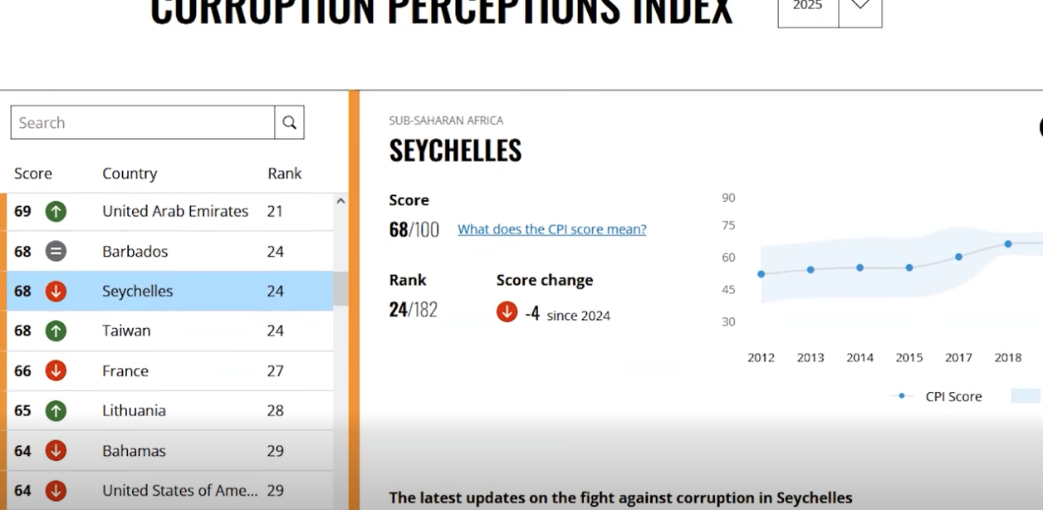
Task: Sort by the Score column header
Action: (33, 174)
